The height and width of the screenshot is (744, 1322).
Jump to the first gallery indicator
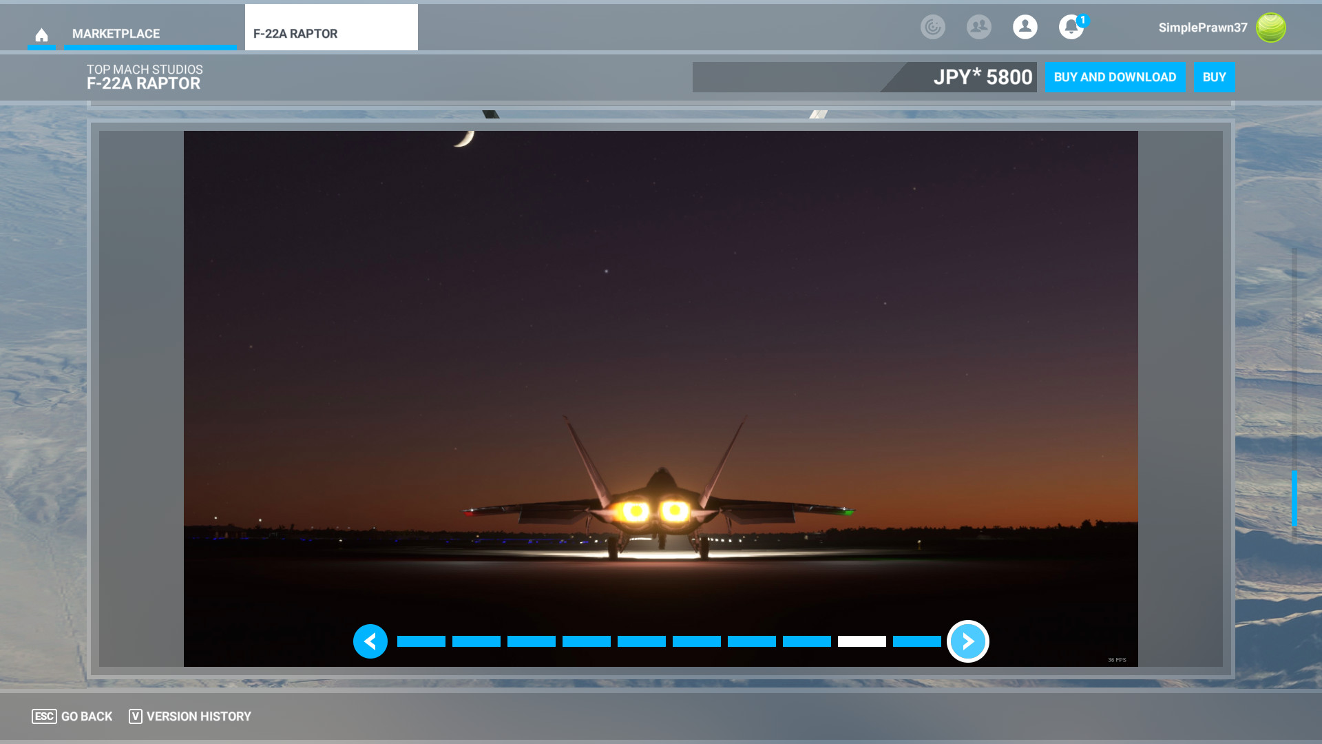421,641
